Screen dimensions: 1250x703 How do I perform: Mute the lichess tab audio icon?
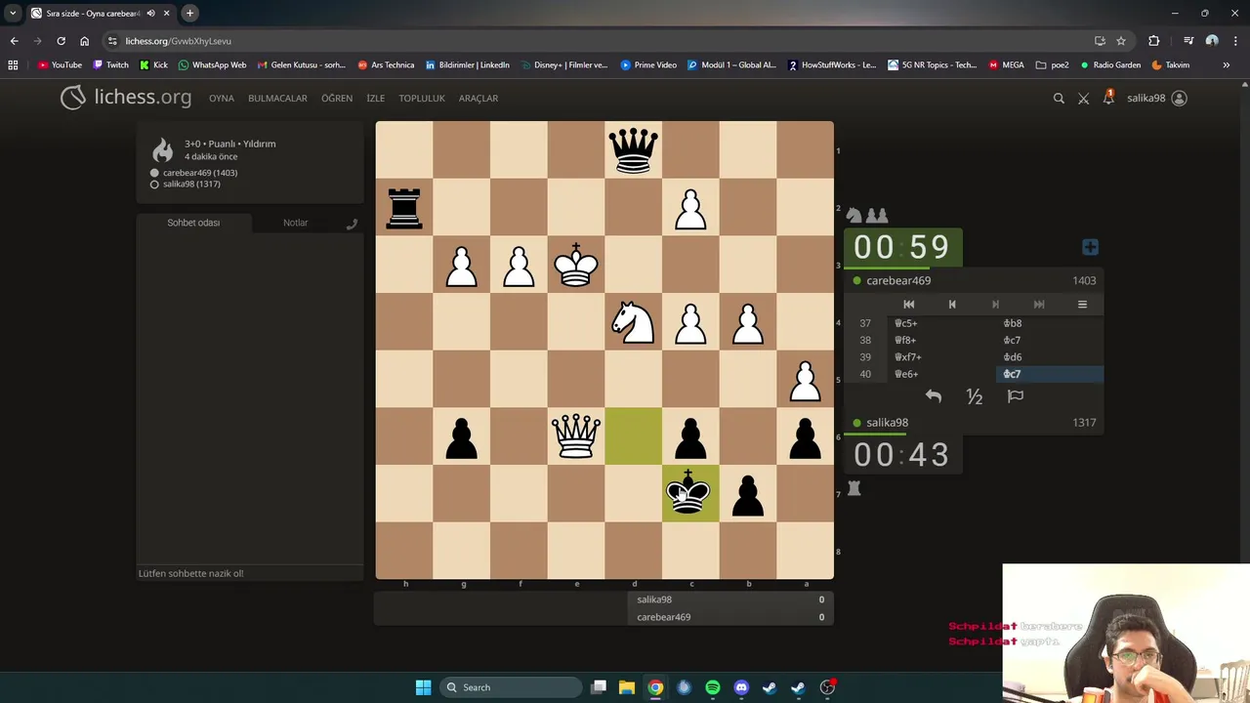coord(150,14)
